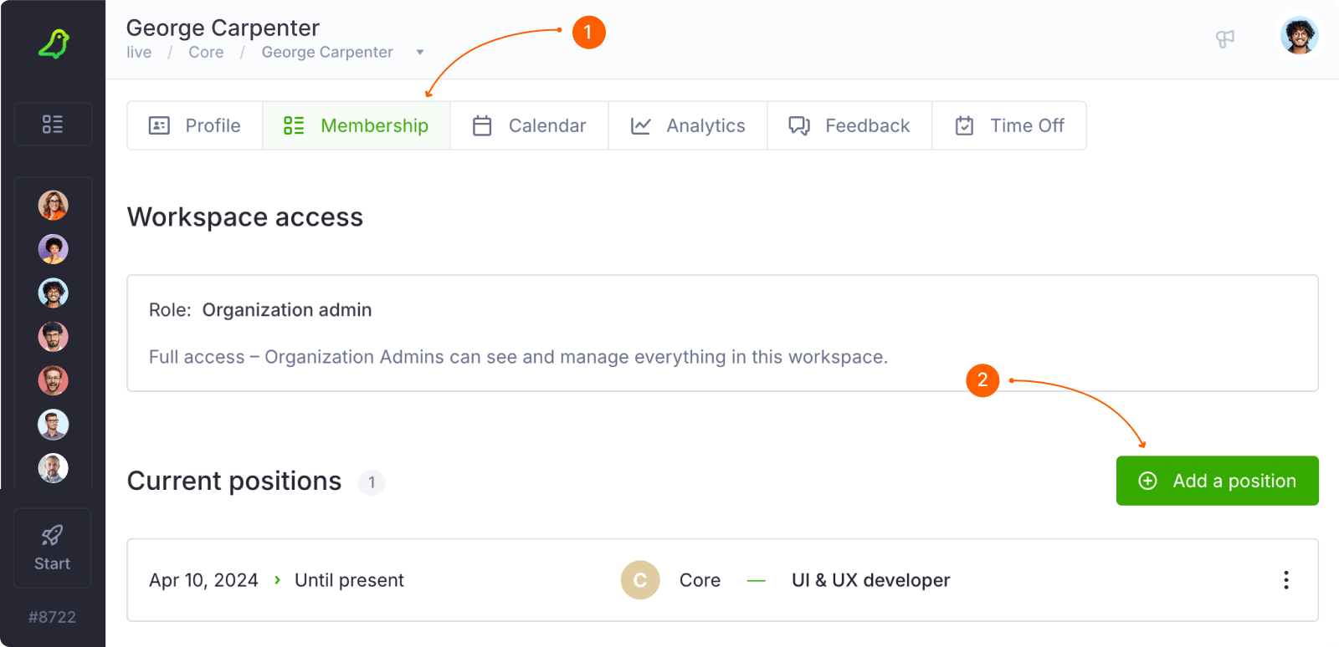The width and height of the screenshot is (1339, 647).
Task: Click the Add a position button
Action: pos(1217,481)
